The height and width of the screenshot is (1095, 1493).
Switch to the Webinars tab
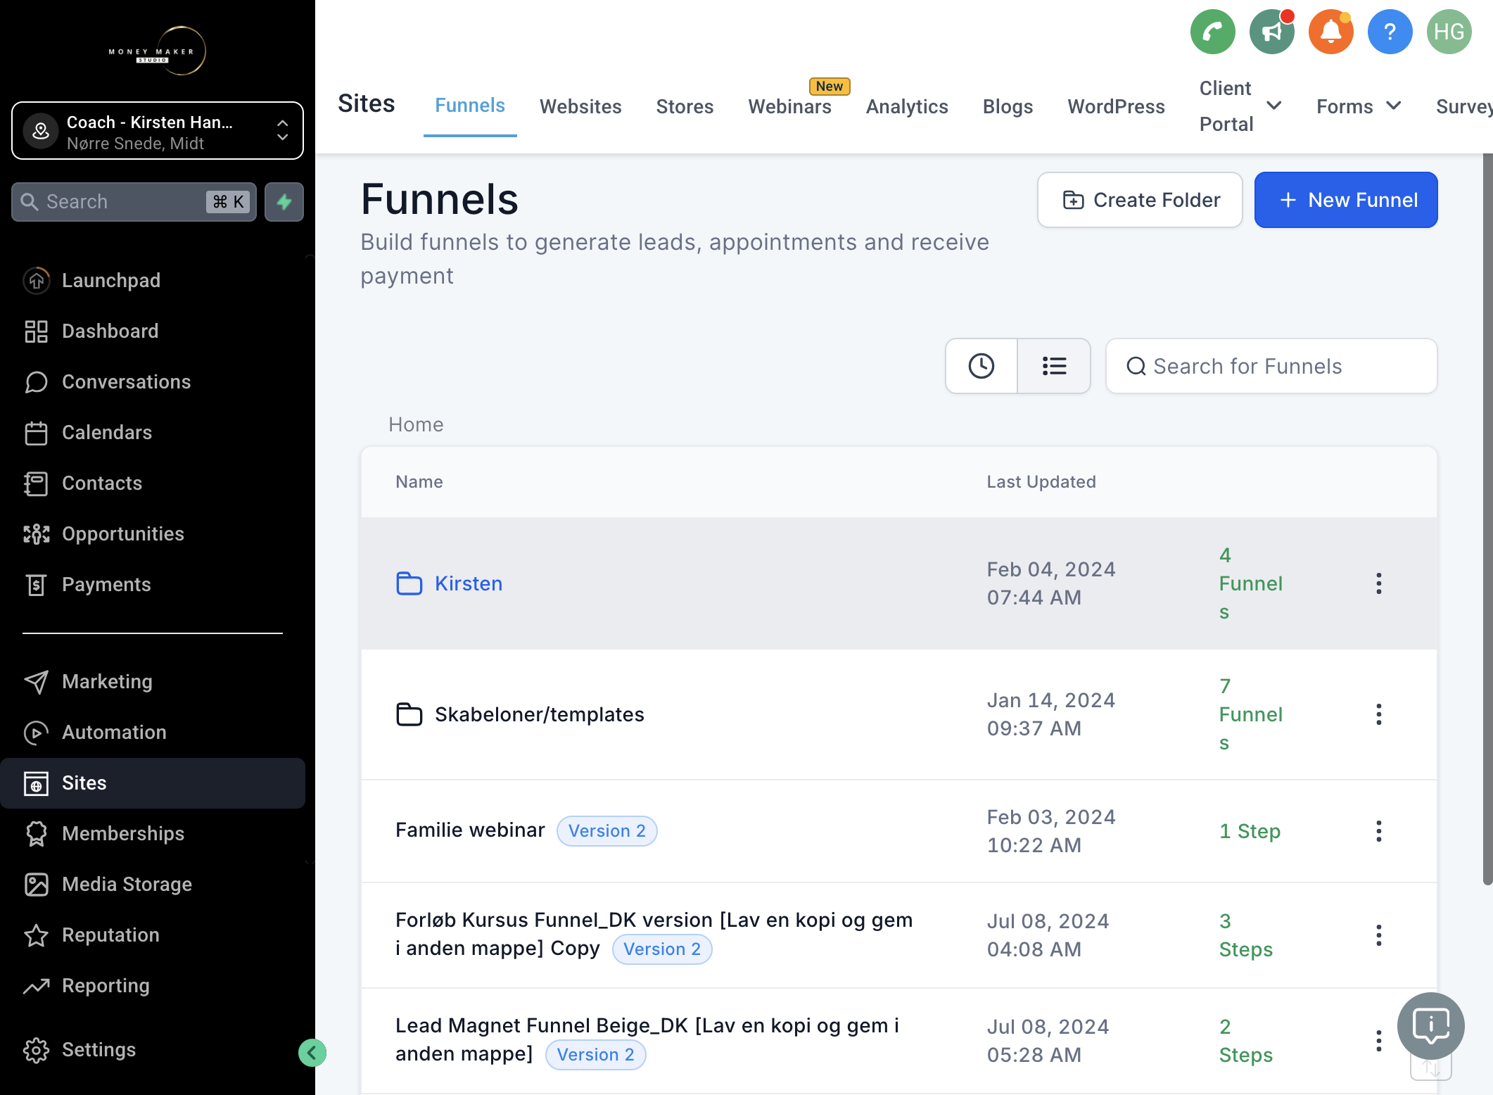point(789,106)
